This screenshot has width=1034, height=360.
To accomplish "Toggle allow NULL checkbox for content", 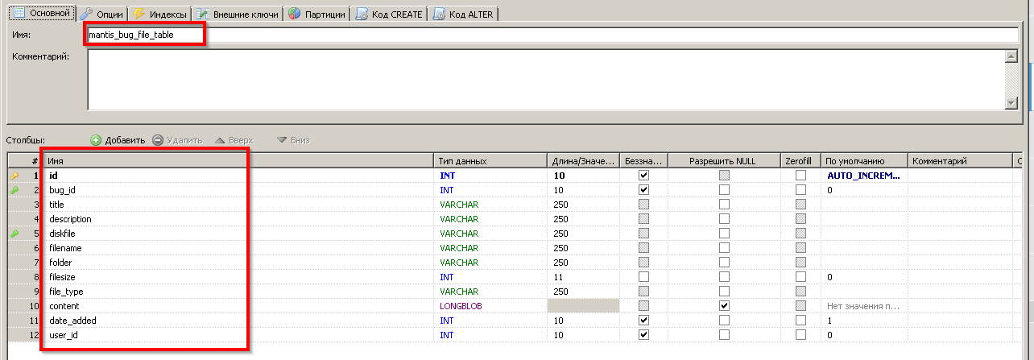I will (x=725, y=305).
